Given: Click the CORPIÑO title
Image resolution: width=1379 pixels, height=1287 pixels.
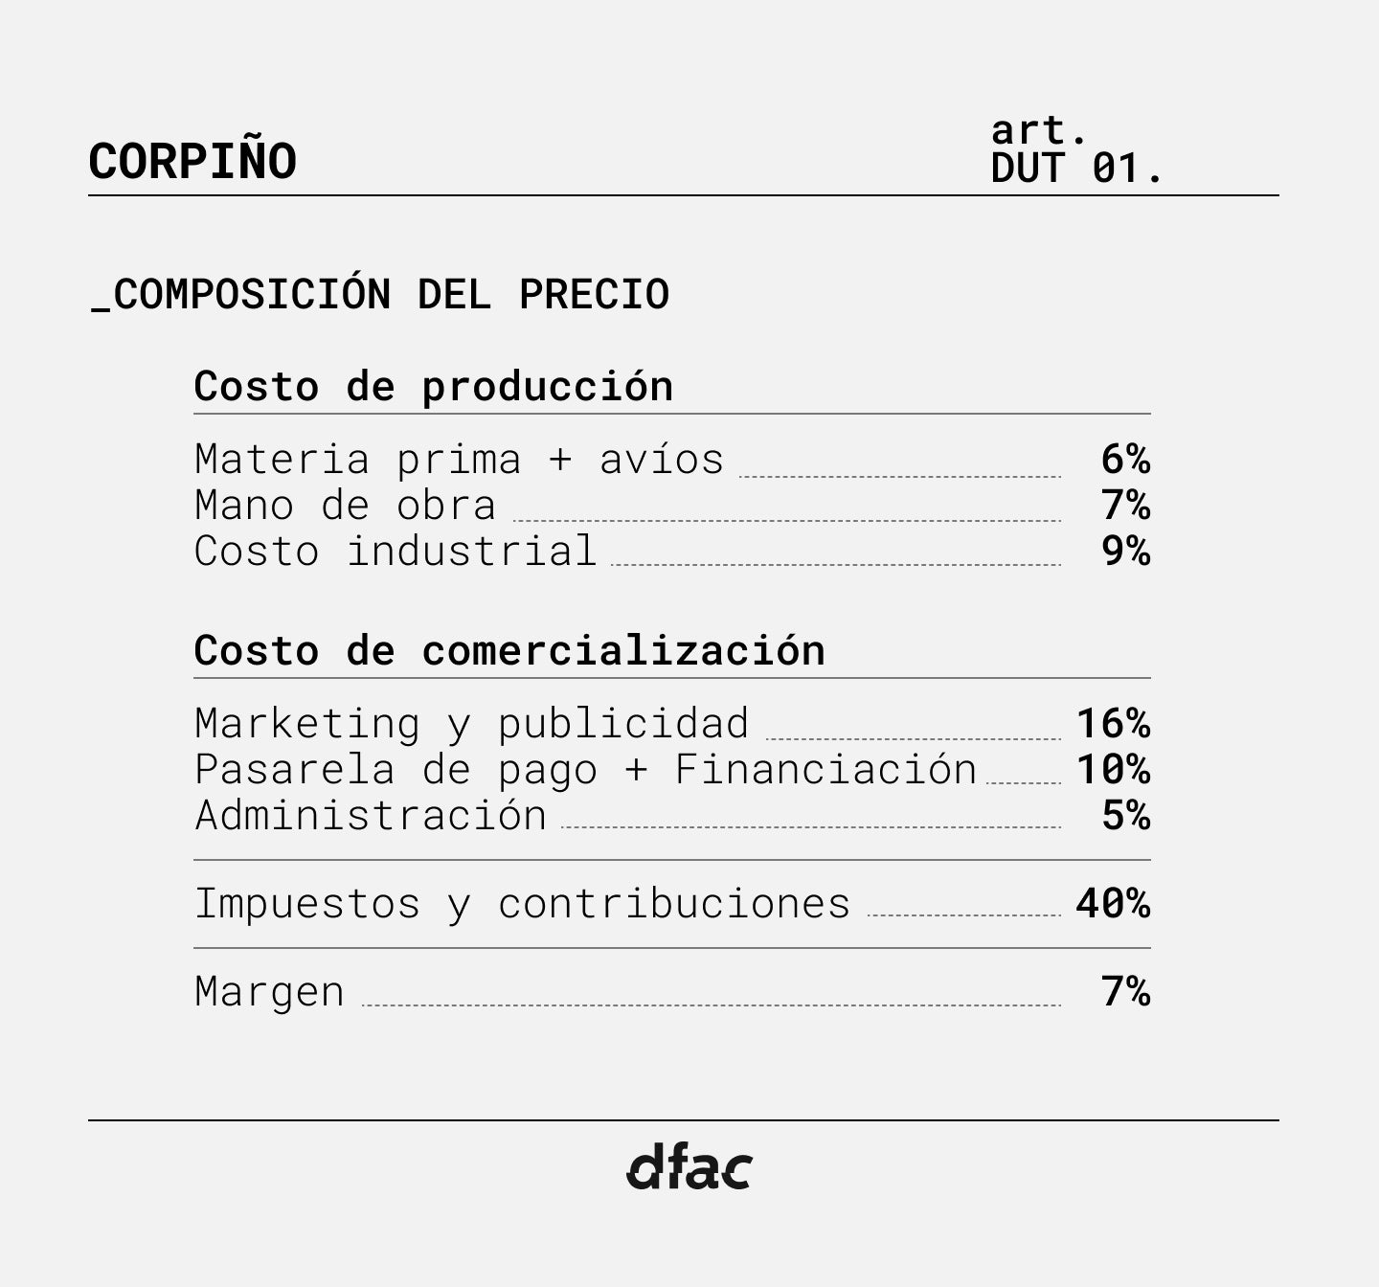Looking at the screenshot, I should click(192, 161).
